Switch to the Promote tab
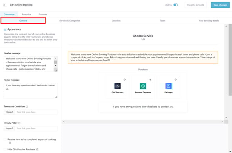The height and width of the screenshot is (153, 232). click(42, 15)
